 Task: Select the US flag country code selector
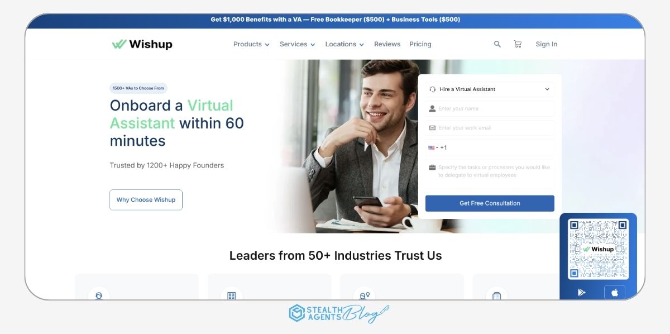pos(433,148)
